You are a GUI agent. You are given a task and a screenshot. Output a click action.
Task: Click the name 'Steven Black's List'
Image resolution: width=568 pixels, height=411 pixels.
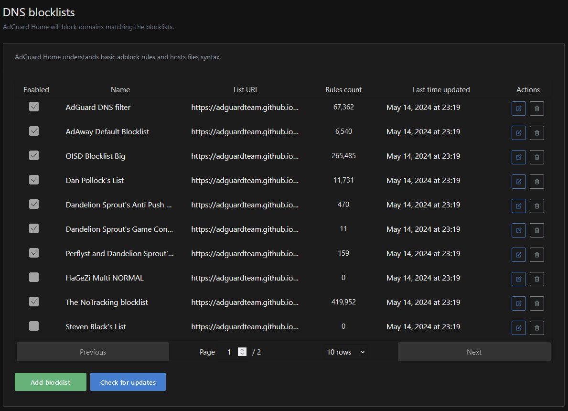tap(96, 326)
